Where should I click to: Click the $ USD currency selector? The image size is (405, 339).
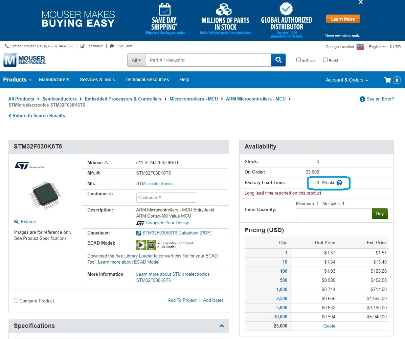click(395, 47)
